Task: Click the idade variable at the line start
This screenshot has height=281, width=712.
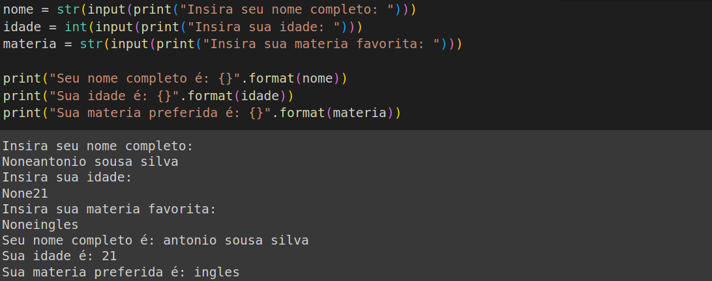Action: (22, 27)
